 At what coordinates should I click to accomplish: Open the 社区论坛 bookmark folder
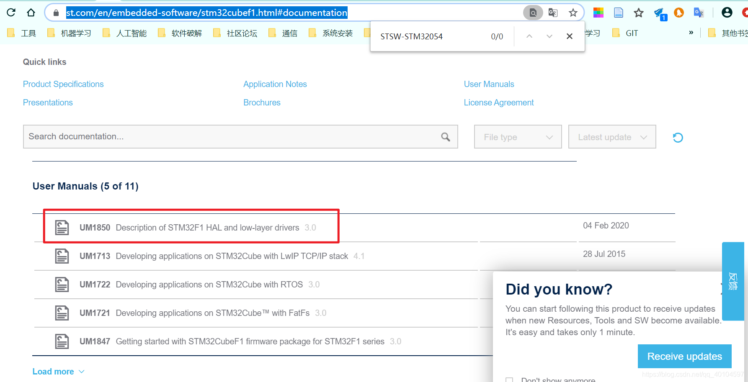(235, 33)
